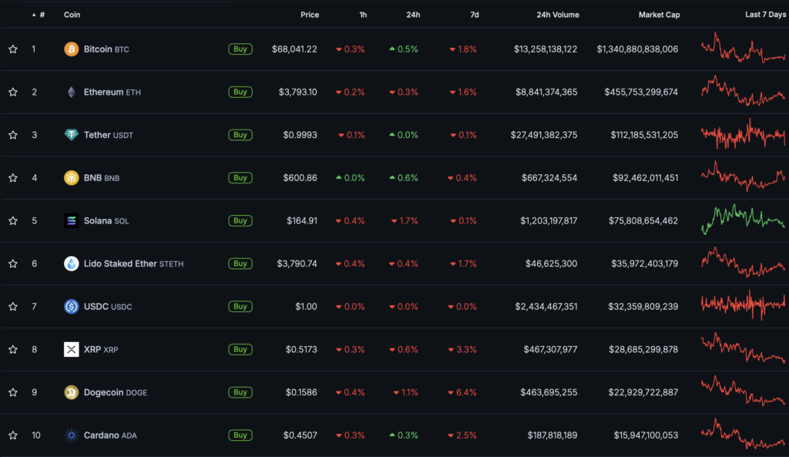Click the Bitcoin coin logo icon
This screenshot has width=789, height=457.
tap(71, 49)
